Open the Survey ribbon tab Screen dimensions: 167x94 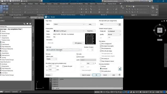tap(56, 4)
